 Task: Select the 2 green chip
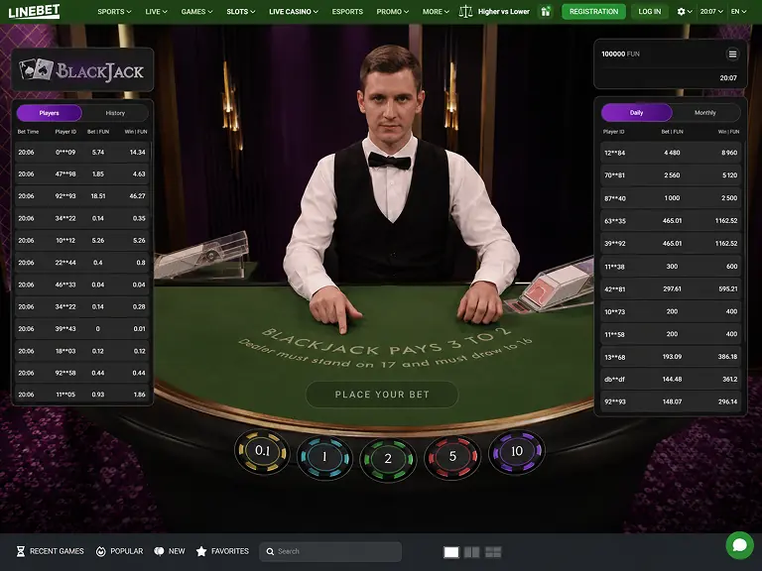click(x=388, y=459)
